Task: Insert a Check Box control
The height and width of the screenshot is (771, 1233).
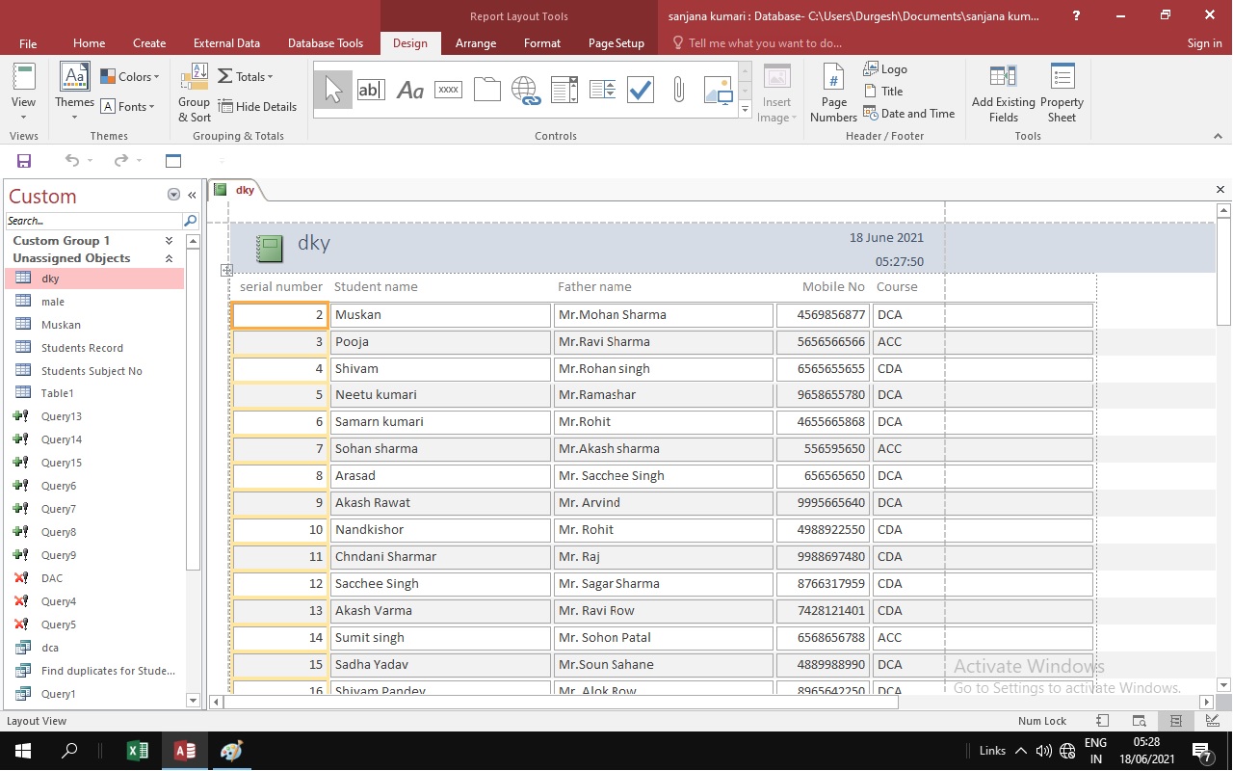Action: 640,89
